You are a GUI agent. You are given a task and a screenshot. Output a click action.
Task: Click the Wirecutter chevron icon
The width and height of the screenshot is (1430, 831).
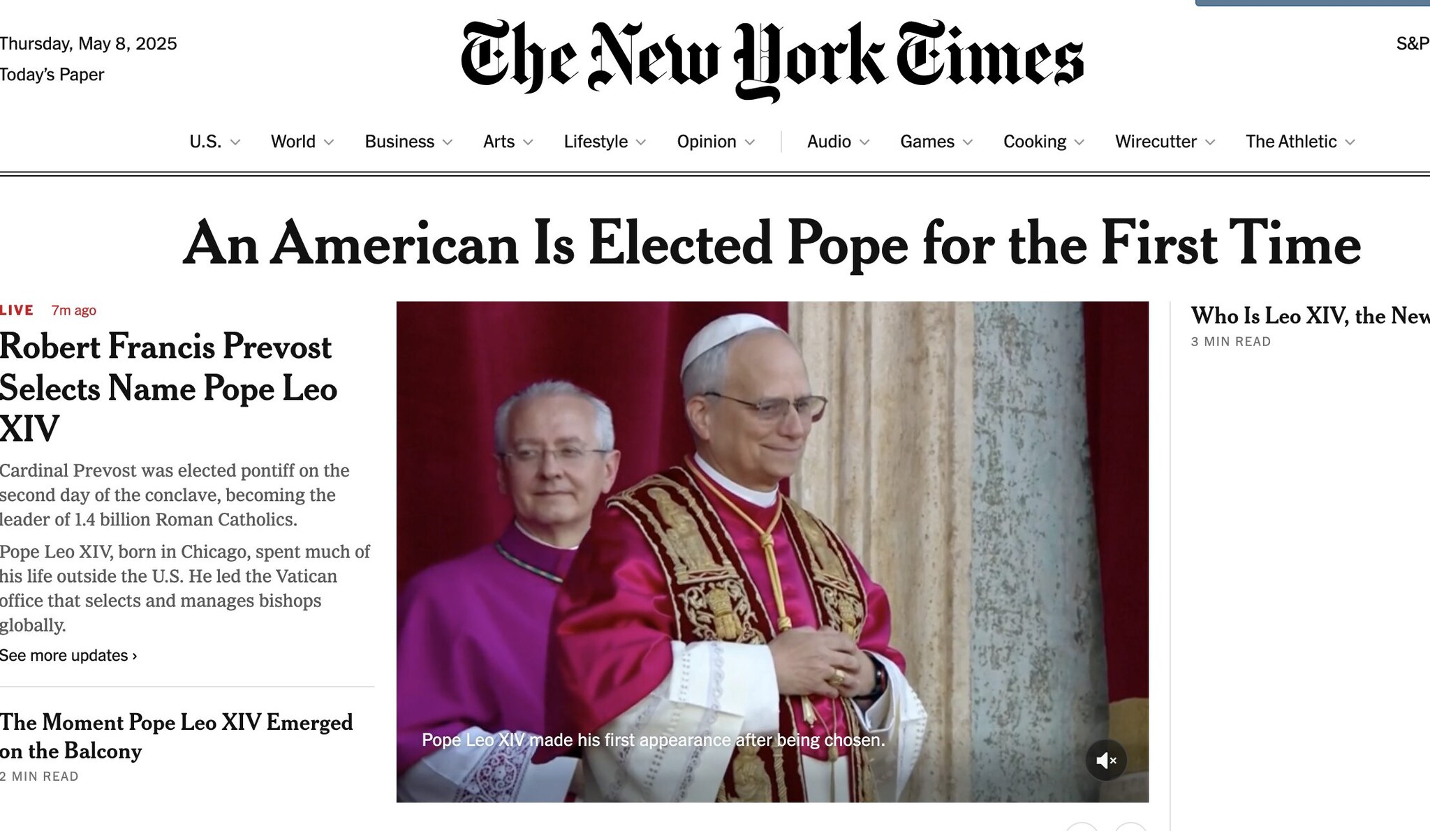coord(1210,142)
